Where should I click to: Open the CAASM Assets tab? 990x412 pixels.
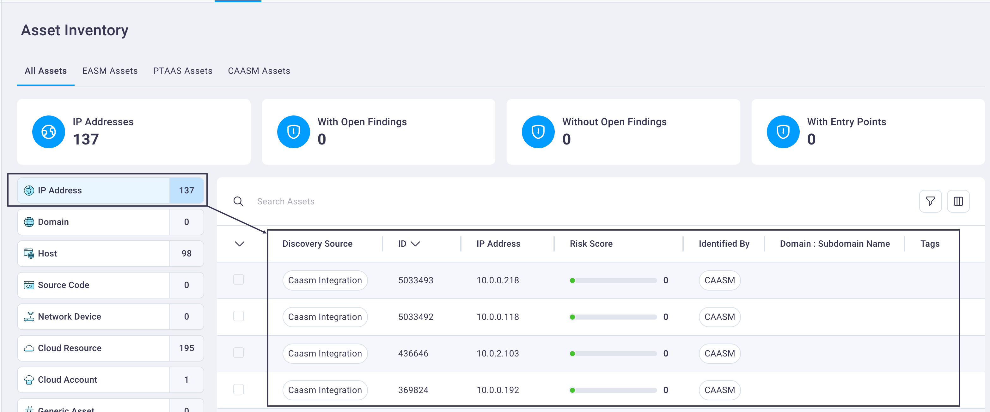259,71
